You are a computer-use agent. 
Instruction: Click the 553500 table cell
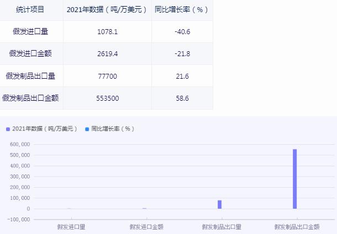(x=107, y=98)
